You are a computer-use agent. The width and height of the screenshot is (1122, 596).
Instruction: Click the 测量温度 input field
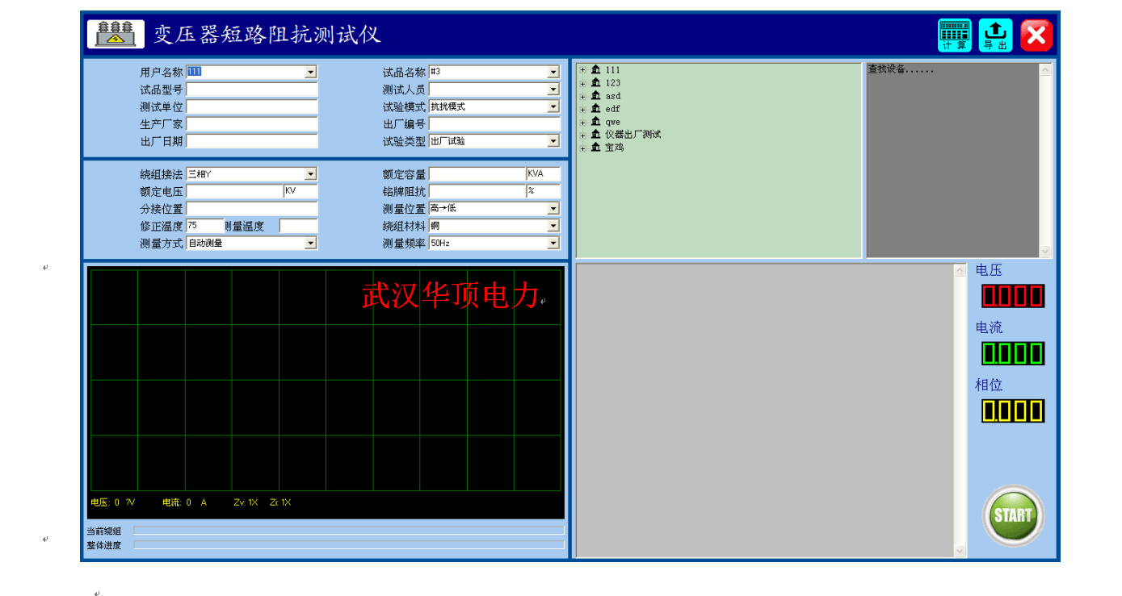299,226
